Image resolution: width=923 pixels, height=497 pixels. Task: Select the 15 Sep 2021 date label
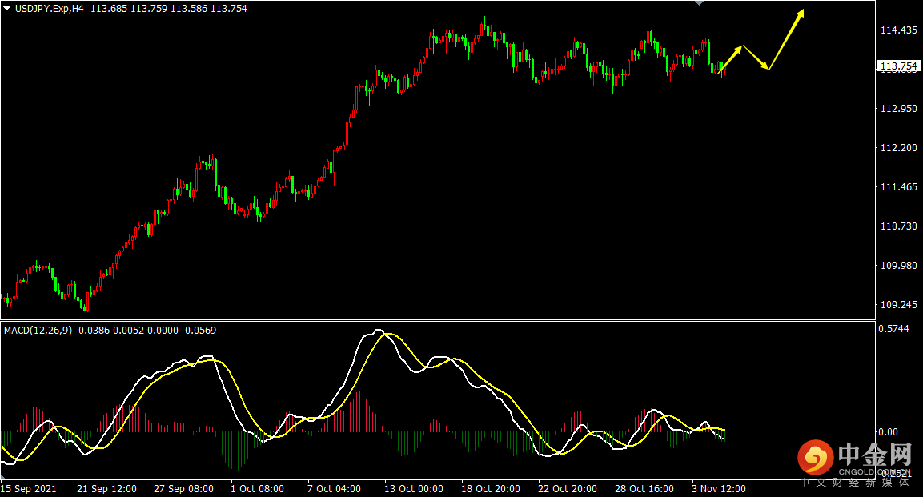click(29, 488)
